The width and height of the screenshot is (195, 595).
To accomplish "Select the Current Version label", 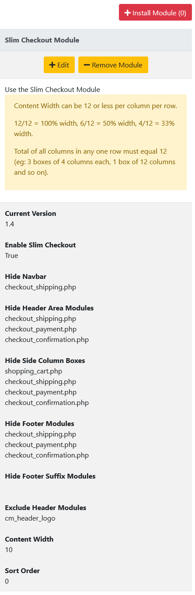I will click(31, 214).
